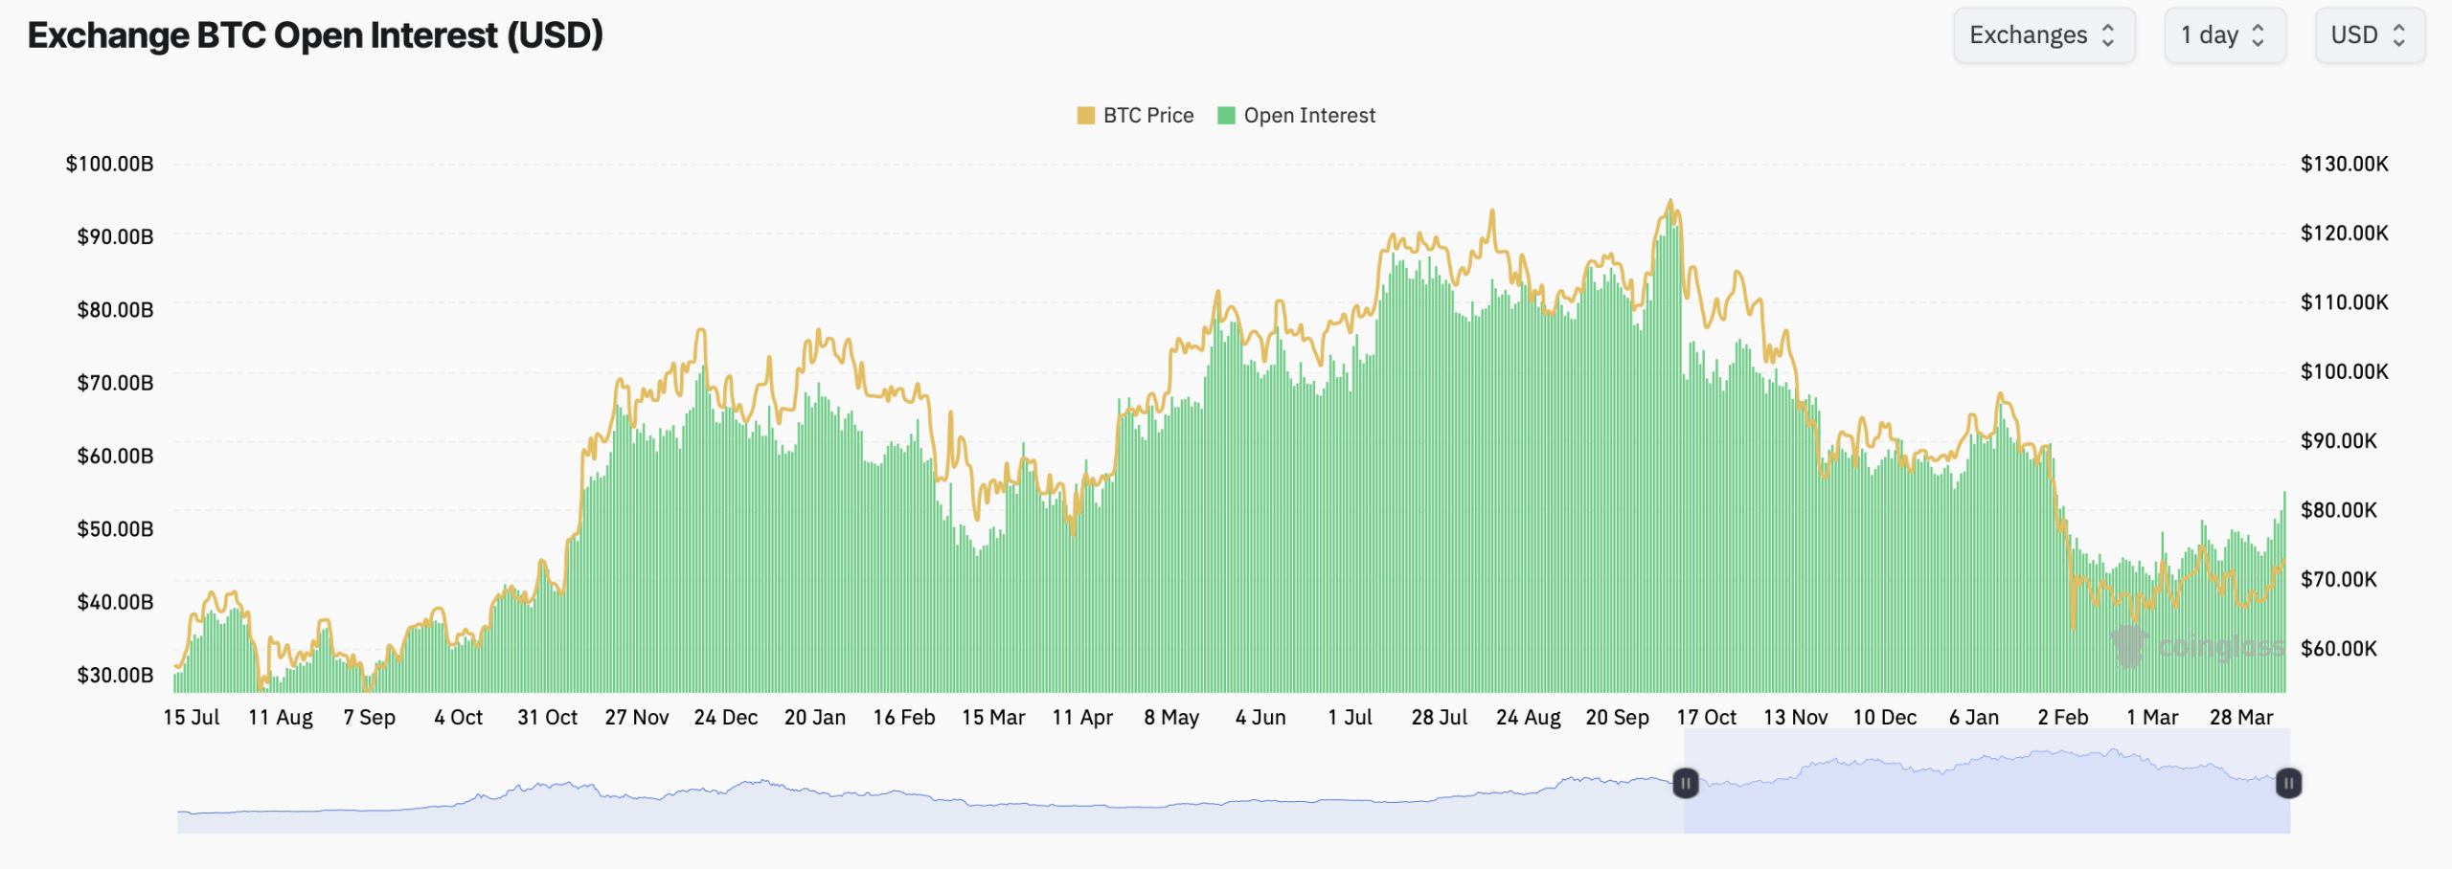Image resolution: width=2452 pixels, height=869 pixels.
Task: Click the left handle of the timeline brush
Action: [1684, 783]
